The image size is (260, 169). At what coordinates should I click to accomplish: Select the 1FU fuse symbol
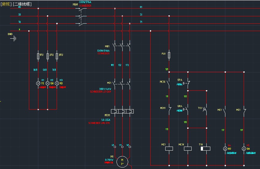[x=38, y=56]
